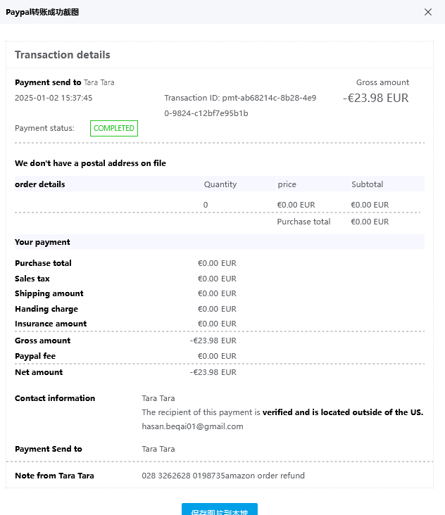Click the Insurance amount label
Viewport: 445px width, 515px height.
point(51,324)
